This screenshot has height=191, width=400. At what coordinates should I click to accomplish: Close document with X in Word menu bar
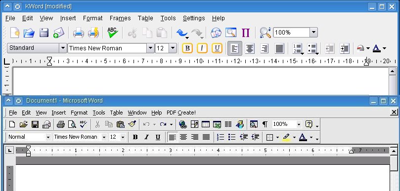[x=394, y=112]
